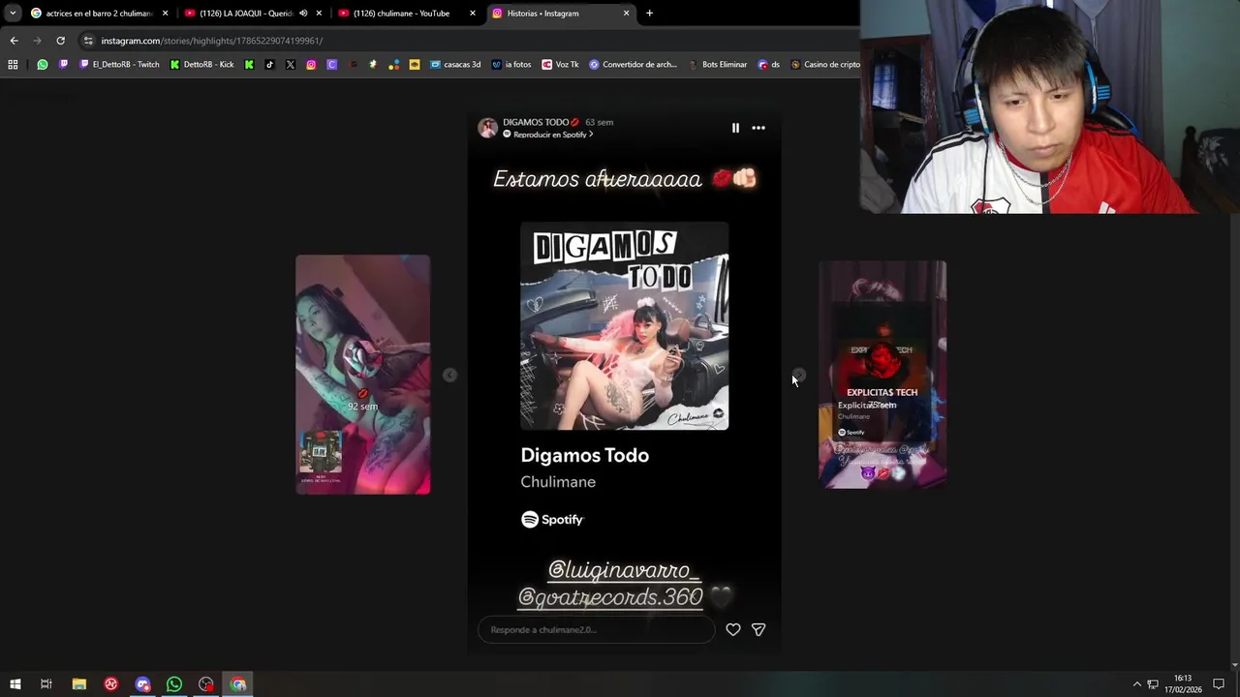Open the previous highlight thumbnail marked 92 sem

pyautogui.click(x=363, y=375)
